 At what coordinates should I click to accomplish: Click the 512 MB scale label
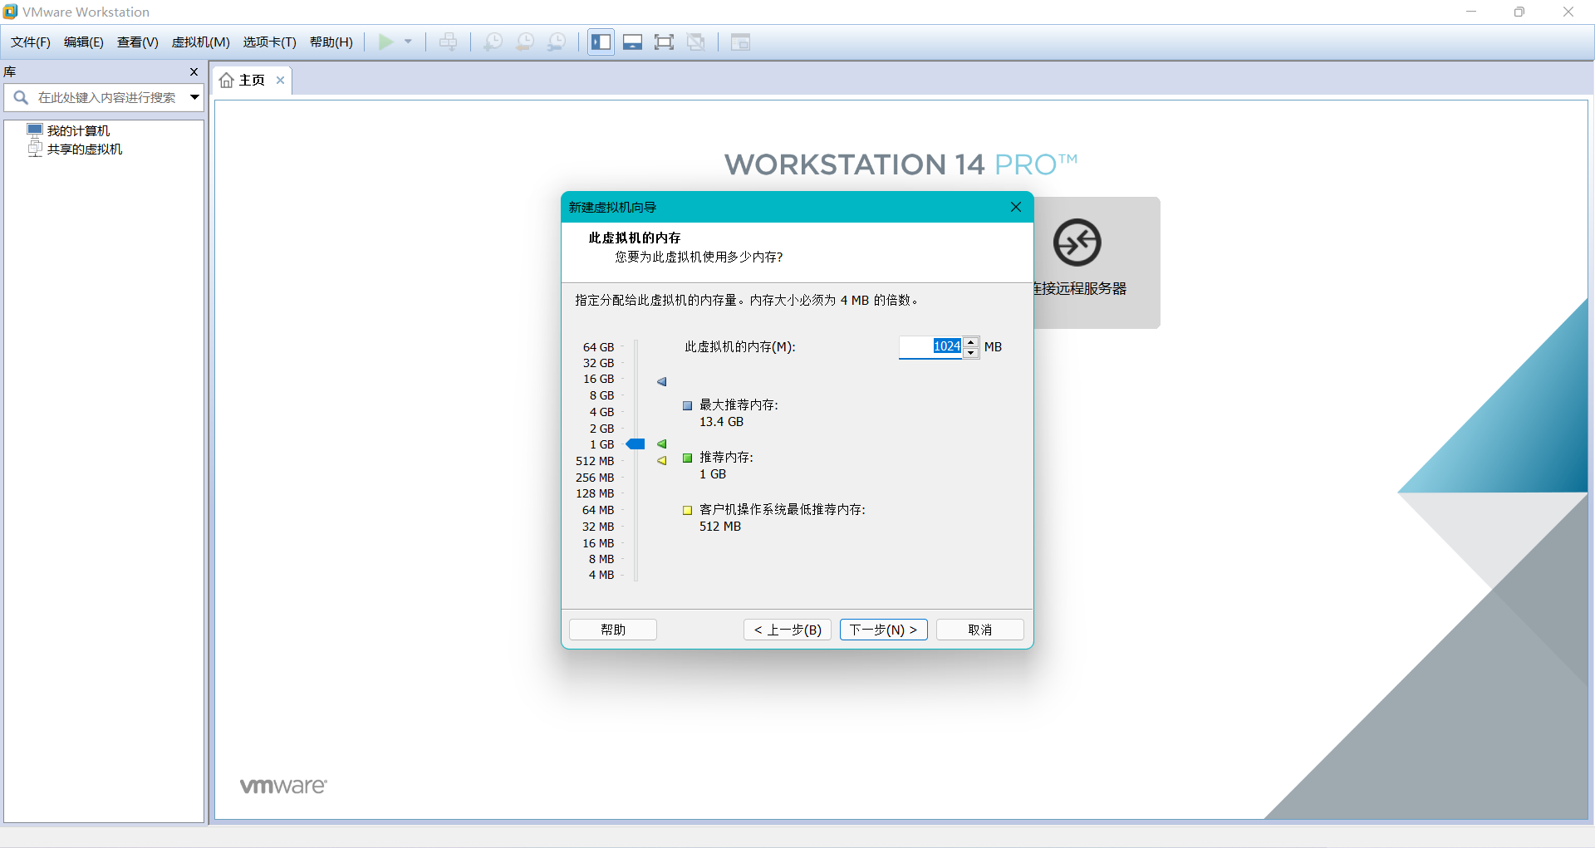click(595, 461)
